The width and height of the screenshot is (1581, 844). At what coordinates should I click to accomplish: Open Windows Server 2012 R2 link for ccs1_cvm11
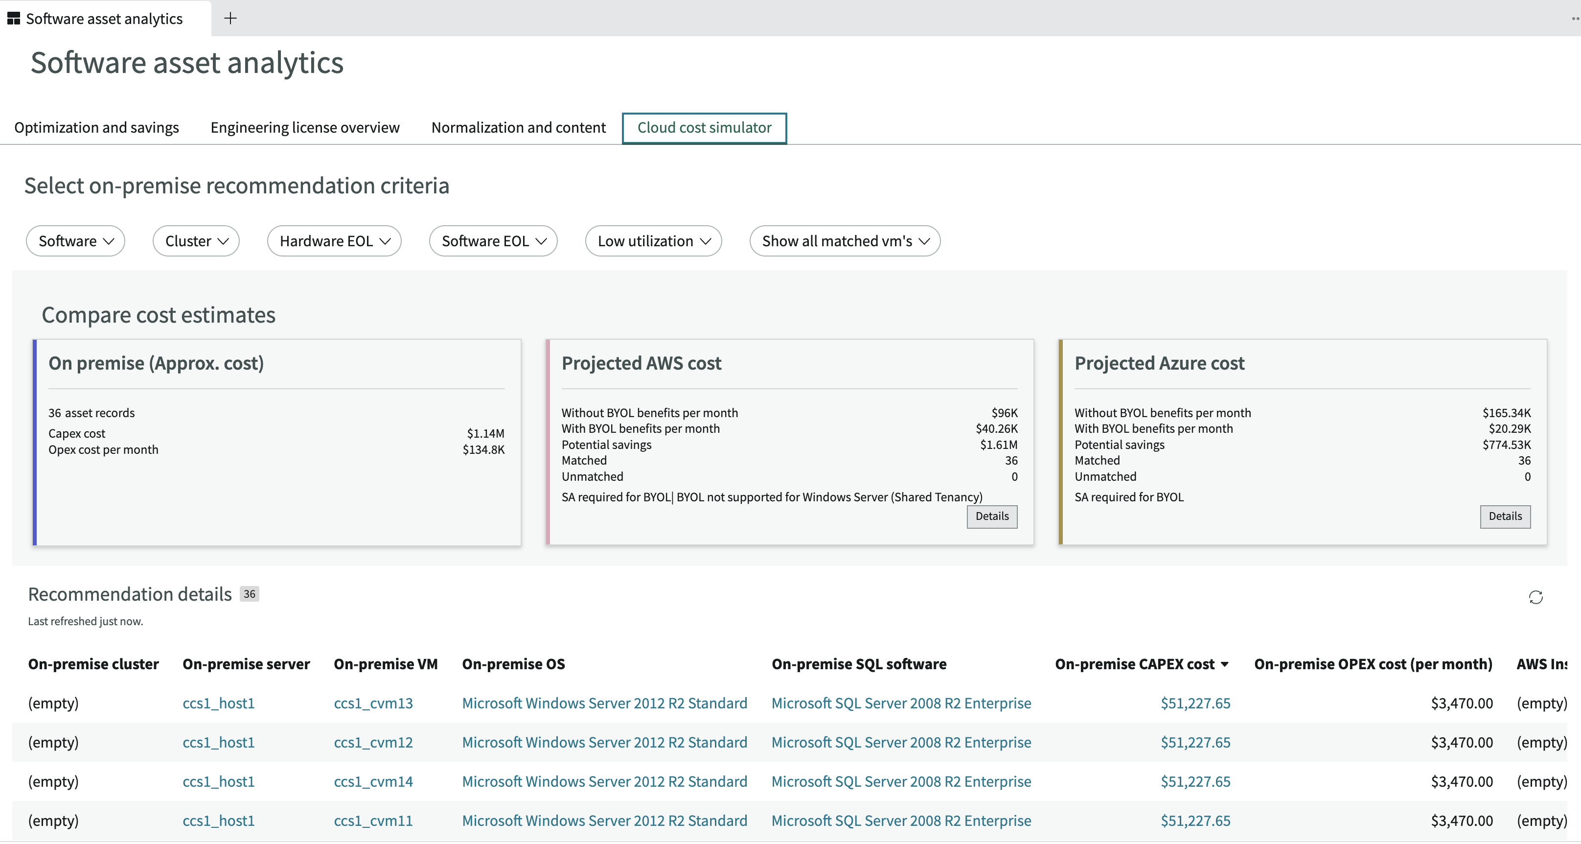coord(604,821)
